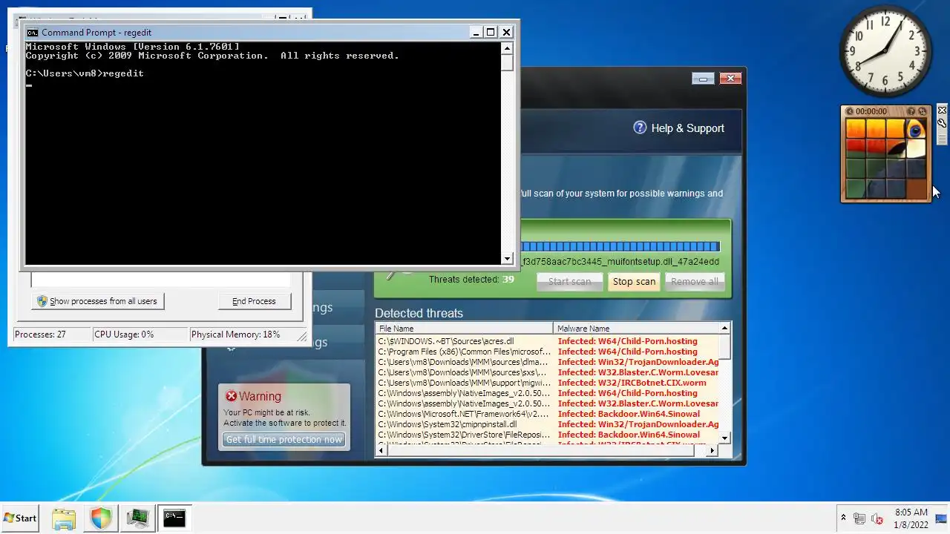Open the security shield taskbar icon
The image size is (950, 534).
101,518
